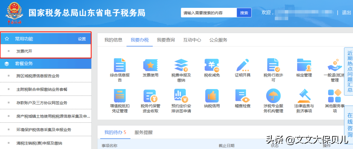The width and height of the screenshot is (353, 149).
Task: Open 设置 for common functions
Action: coord(82,39)
